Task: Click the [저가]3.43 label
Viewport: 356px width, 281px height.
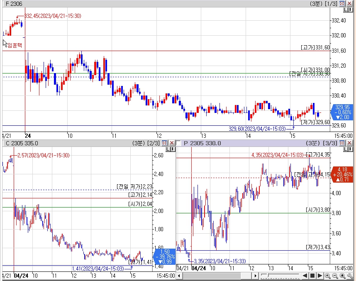Action: (318, 247)
